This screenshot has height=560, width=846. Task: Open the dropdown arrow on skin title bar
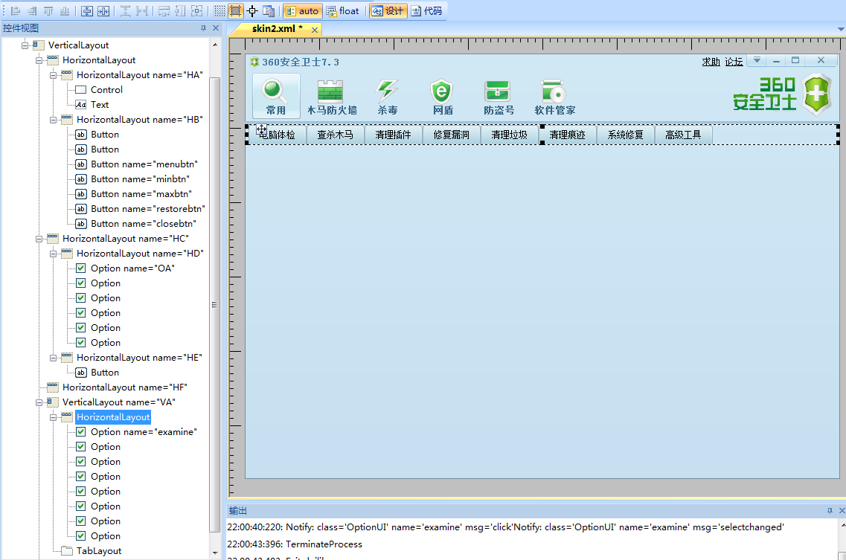pos(756,60)
